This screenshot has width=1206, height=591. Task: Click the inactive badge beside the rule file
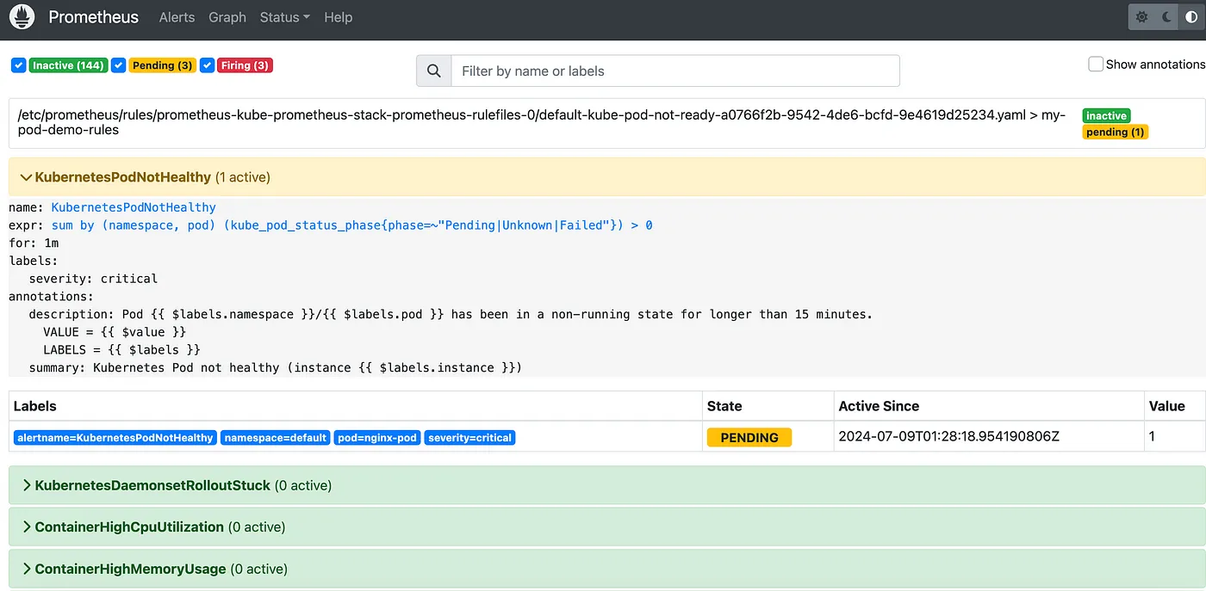click(x=1106, y=116)
